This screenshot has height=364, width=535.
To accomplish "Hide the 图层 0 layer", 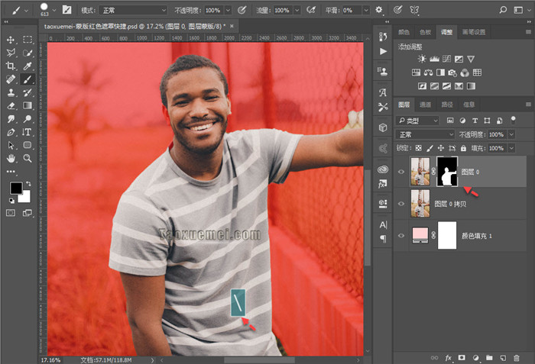I will (402, 171).
